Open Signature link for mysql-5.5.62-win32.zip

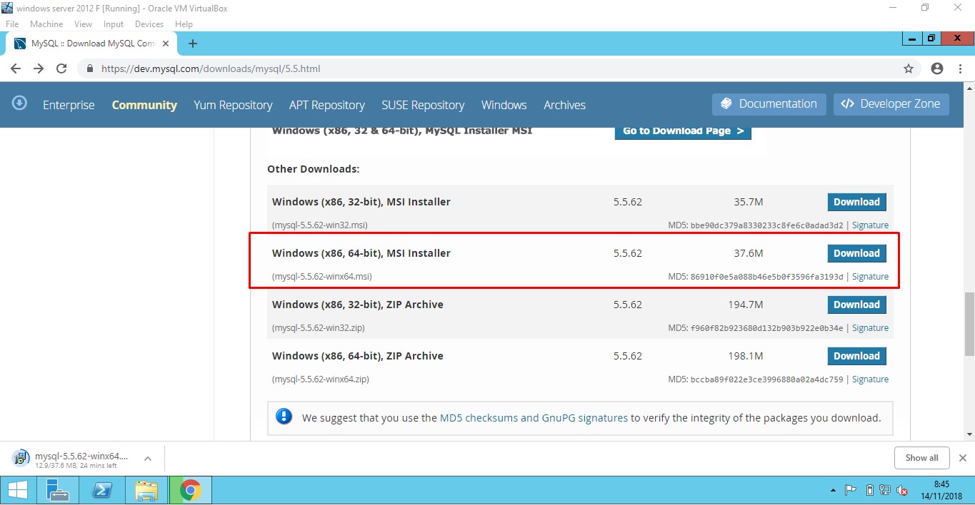(870, 328)
